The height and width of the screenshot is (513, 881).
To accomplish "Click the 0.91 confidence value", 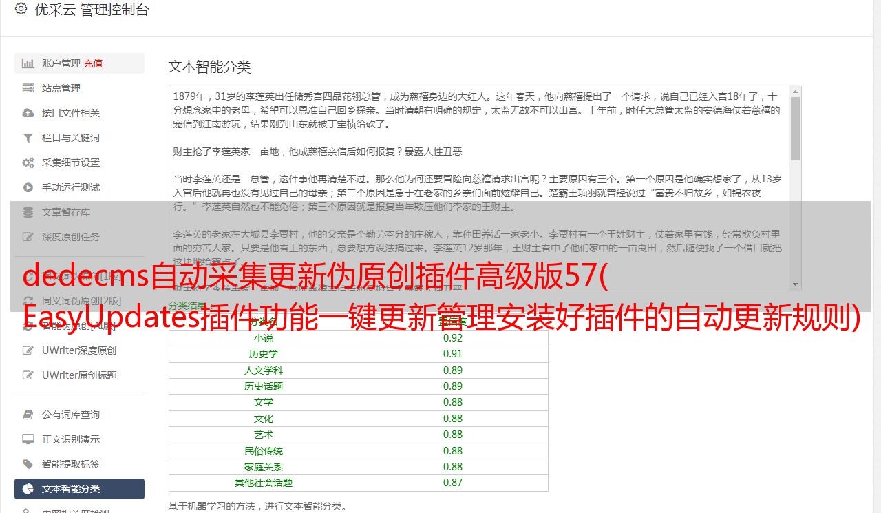I will click(x=453, y=354).
